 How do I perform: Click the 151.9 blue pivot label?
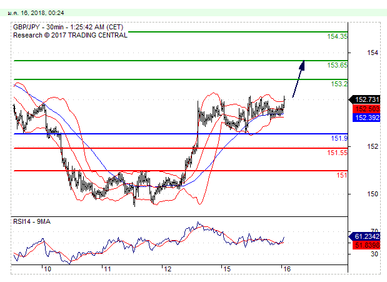coord(339,138)
